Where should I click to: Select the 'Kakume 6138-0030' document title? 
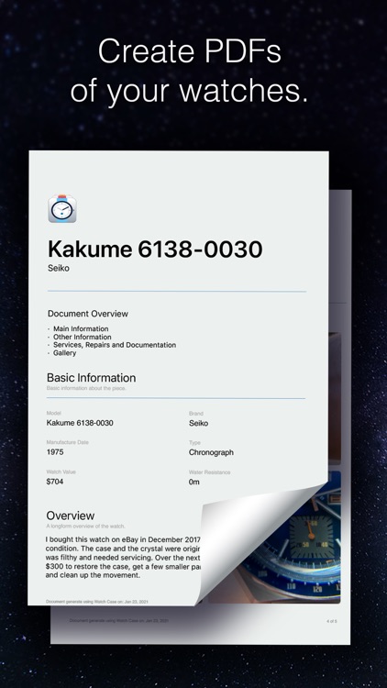click(x=155, y=250)
